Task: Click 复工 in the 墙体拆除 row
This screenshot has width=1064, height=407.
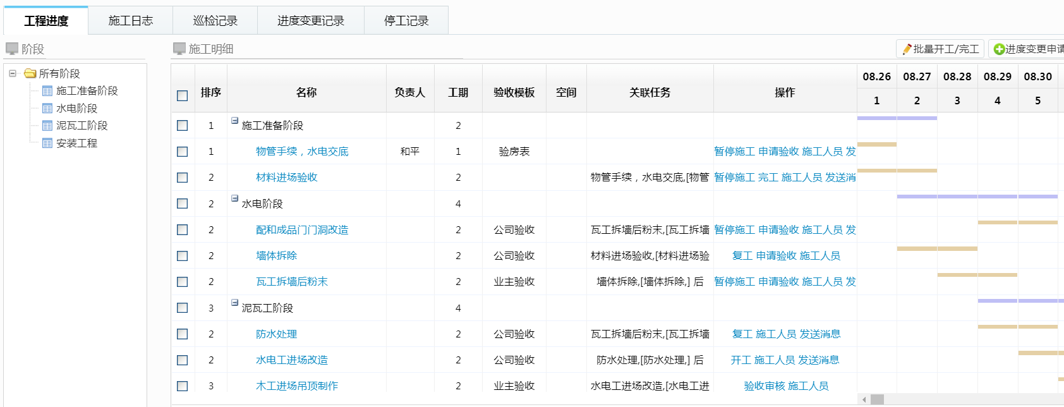Action: click(742, 255)
